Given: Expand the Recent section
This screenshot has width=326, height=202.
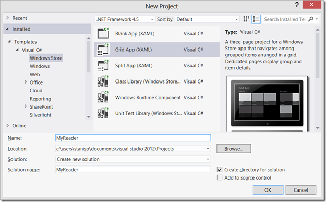Looking at the screenshot, I should (x=8, y=18).
